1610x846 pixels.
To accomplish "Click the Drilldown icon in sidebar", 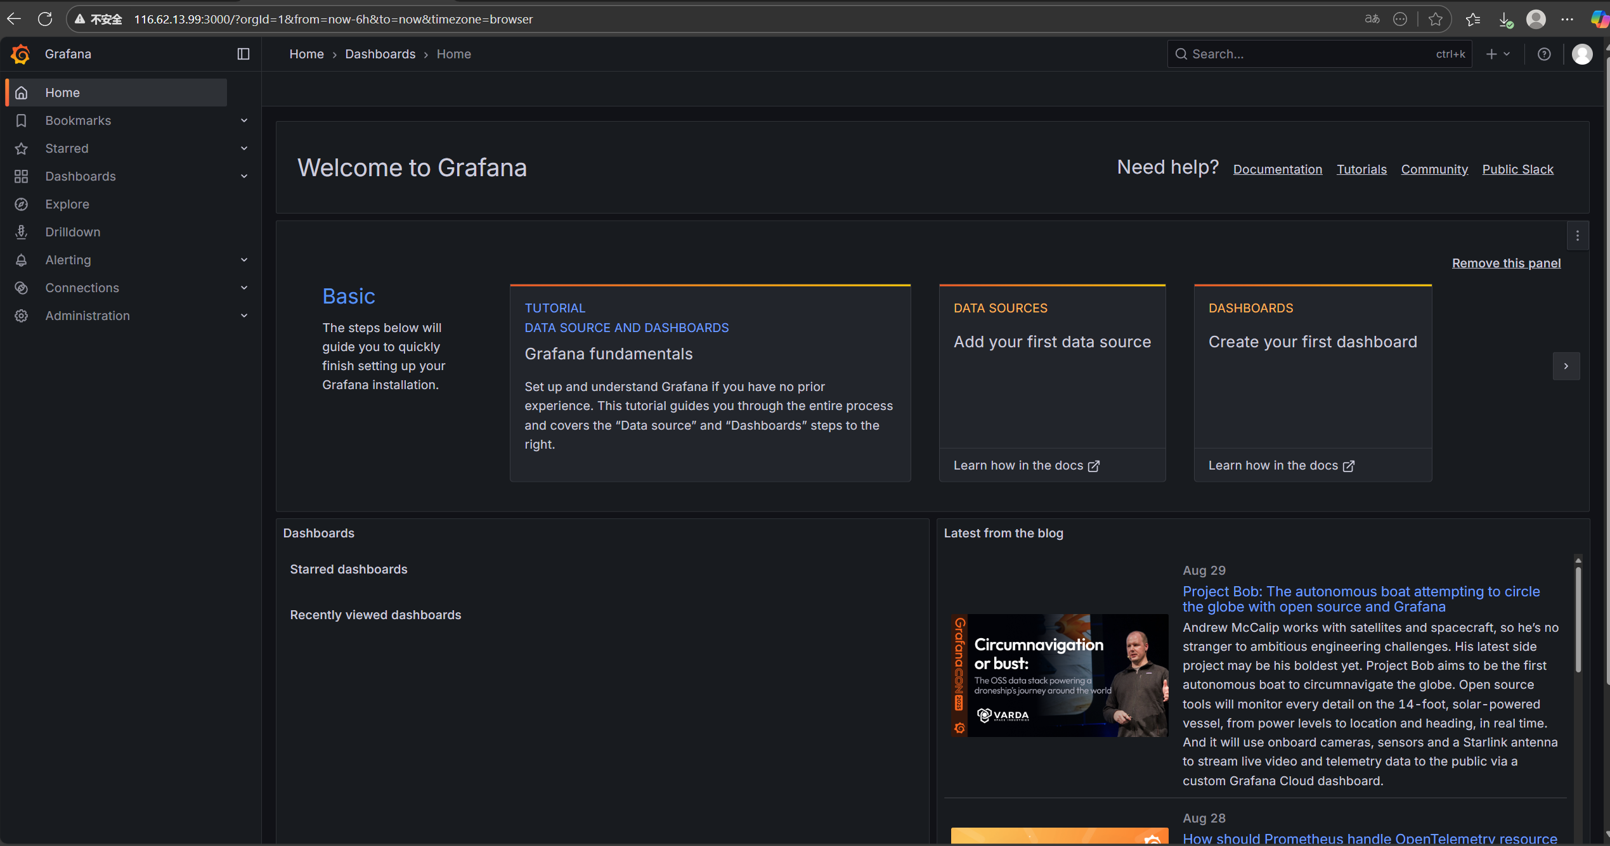I will click(x=22, y=232).
